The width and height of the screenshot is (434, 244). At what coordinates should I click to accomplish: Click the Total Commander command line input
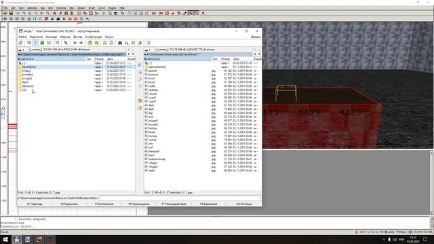(180, 198)
